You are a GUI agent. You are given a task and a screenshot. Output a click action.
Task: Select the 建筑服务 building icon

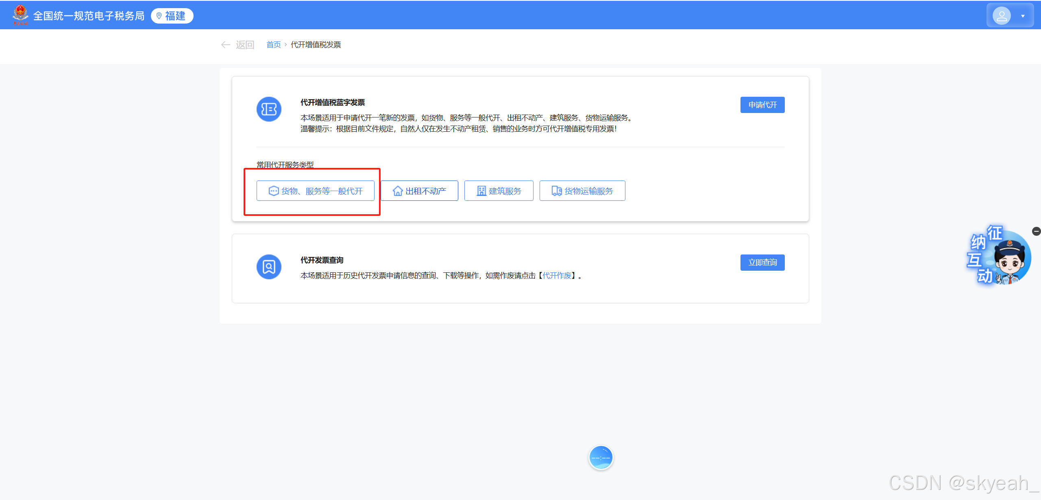(x=481, y=190)
